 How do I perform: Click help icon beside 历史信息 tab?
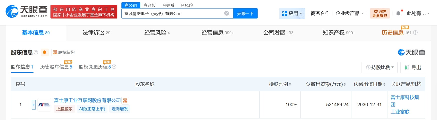(x=416, y=33)
